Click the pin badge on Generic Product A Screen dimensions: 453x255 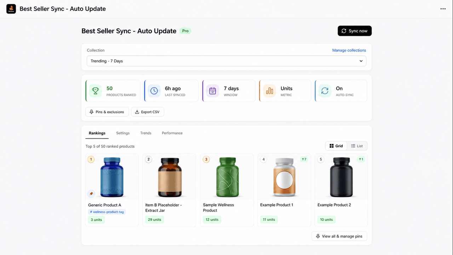[91, 194]
